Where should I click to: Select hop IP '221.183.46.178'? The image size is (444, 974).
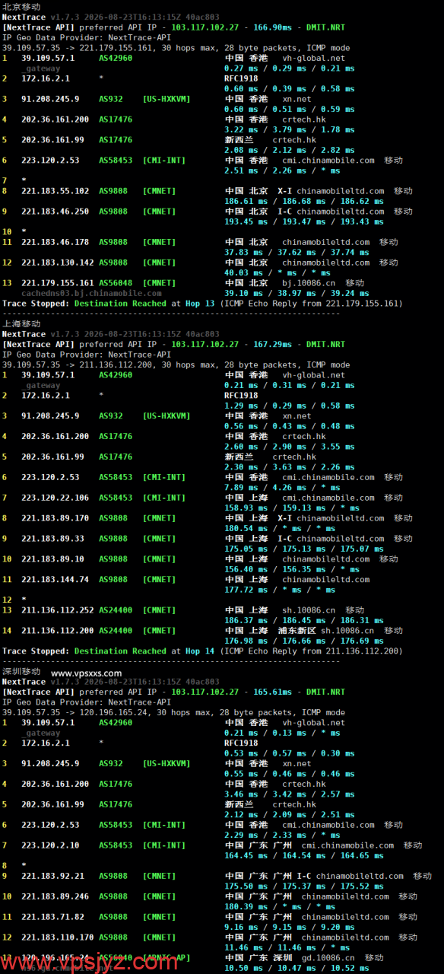coord(55,242)
